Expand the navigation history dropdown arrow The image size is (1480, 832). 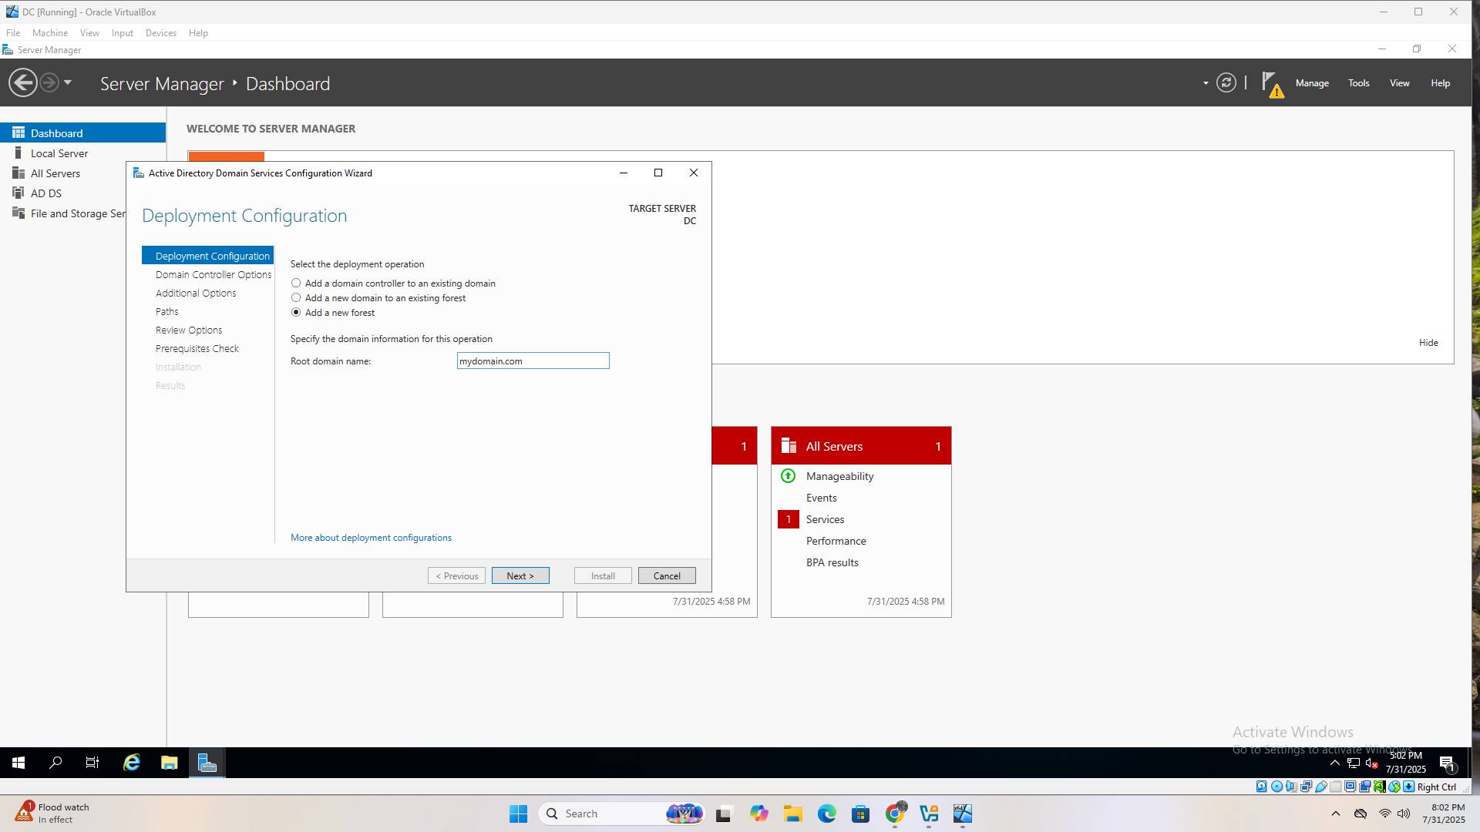68,82
